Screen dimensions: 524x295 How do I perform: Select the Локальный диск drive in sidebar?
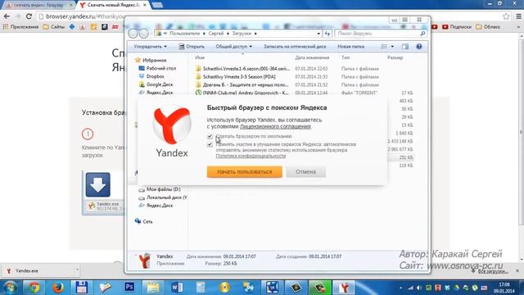[166, 197]
